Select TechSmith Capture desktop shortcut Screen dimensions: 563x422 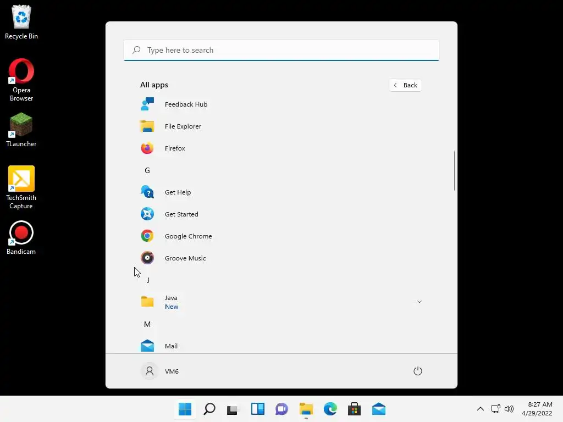21,188
